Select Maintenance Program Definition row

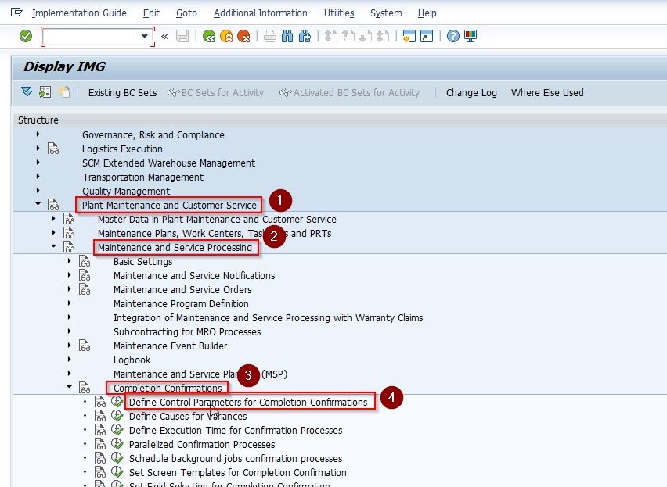(x=181, y=303)
